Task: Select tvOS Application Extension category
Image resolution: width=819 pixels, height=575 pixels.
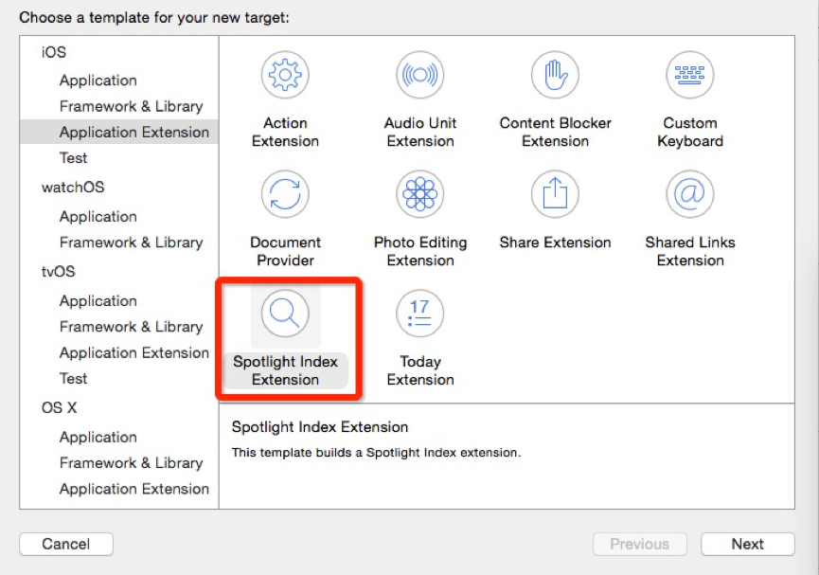Action: [x=134, y=352]
